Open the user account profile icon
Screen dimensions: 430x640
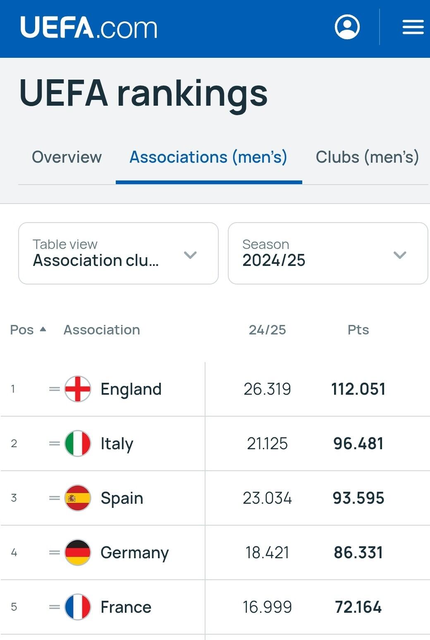click(347, 27)
